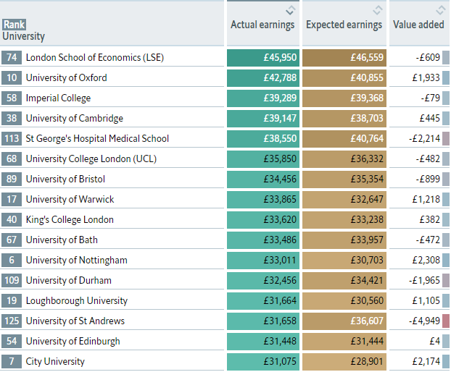The height and width of the screenshot is (372, 451).
Task: Select University of Edinburgh row name
Action: (x=73, y=342)
